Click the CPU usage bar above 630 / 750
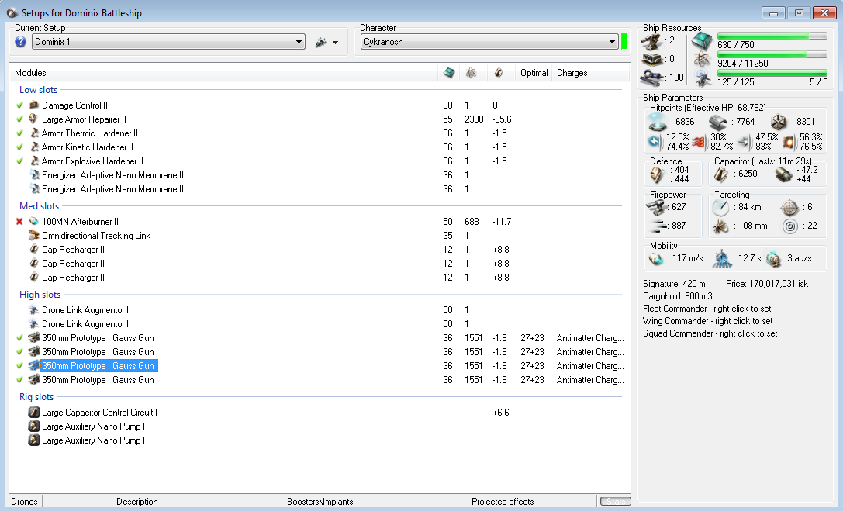843x511 pixels. 772,36
